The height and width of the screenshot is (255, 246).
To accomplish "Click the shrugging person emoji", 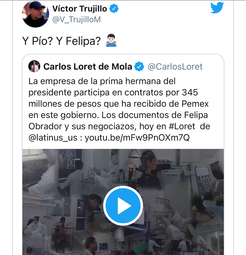I will click(x=111, y=41).
